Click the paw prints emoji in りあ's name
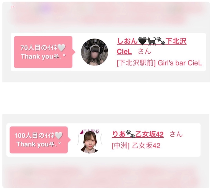This screenshot has width=212, height=190. [x=130, y=134]
